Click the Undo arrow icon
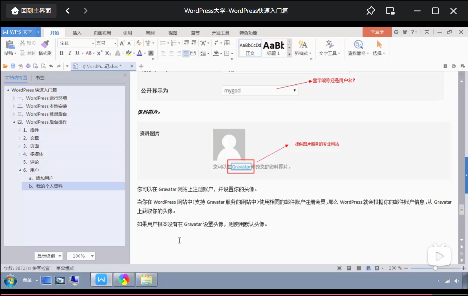 [x=51, y=66]
